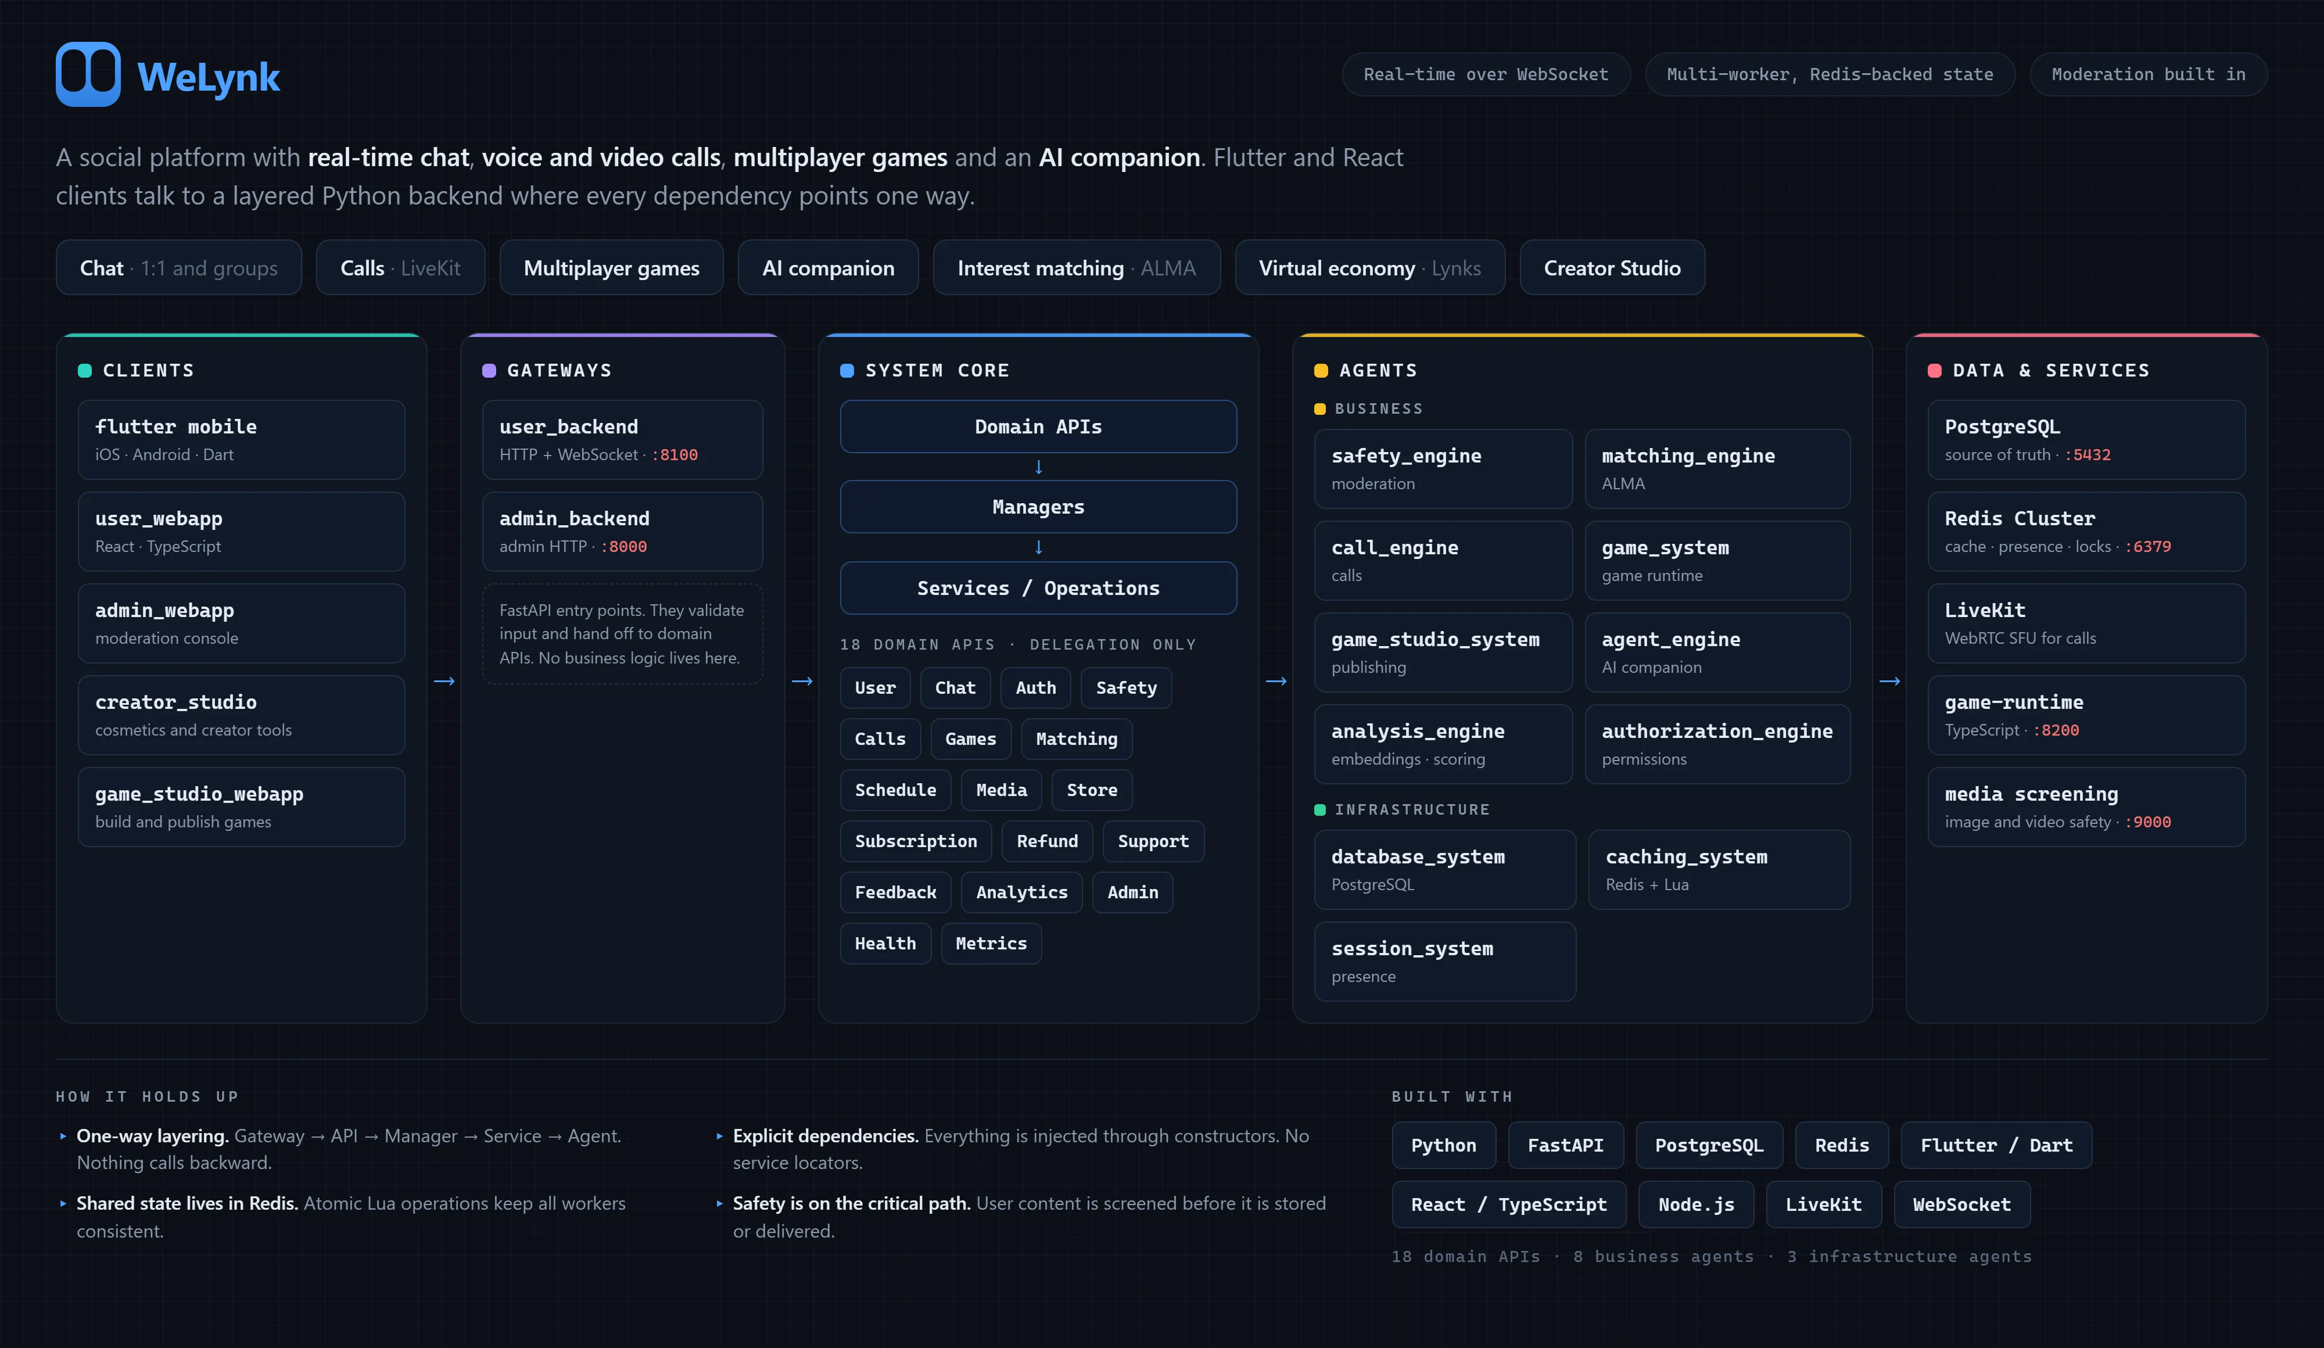2324x1348 pixels.
Task: Select the Subscription domain API tag
Action: click(x=916, y=841)
